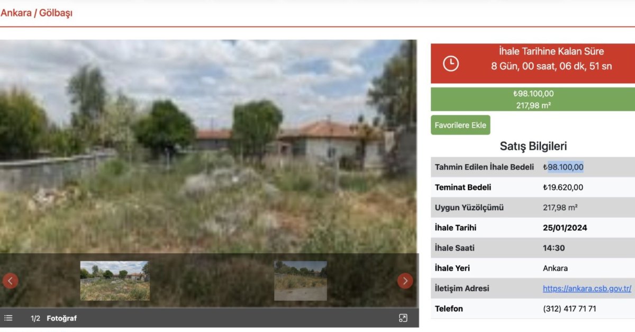Click the phone number (312) 417 71 71
635x332 pixels.
point(569,309)
